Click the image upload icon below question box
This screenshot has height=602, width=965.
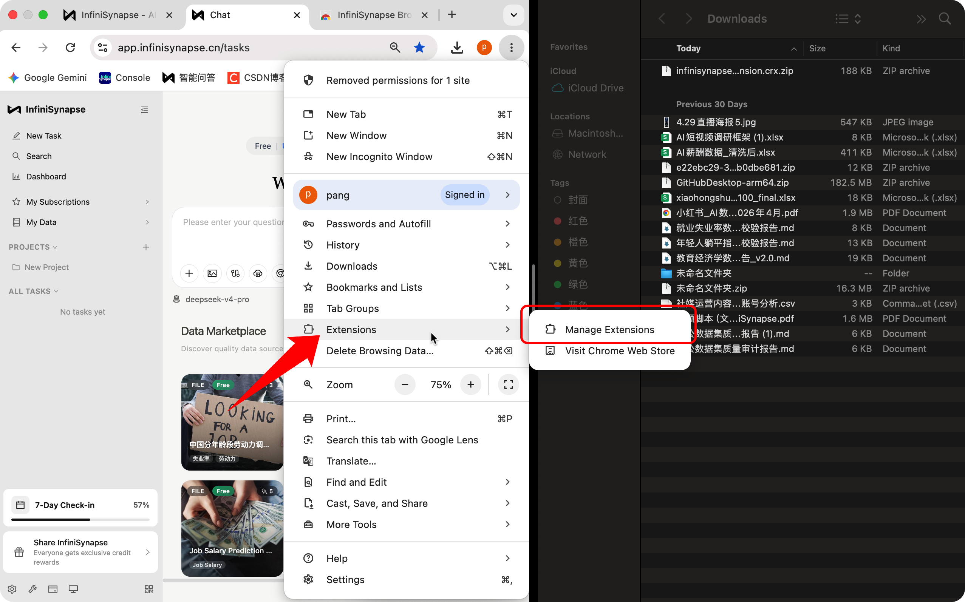pyautogui.click(x=212, y=273)
